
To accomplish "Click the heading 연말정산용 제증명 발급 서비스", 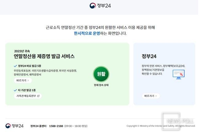I will 44,56.
